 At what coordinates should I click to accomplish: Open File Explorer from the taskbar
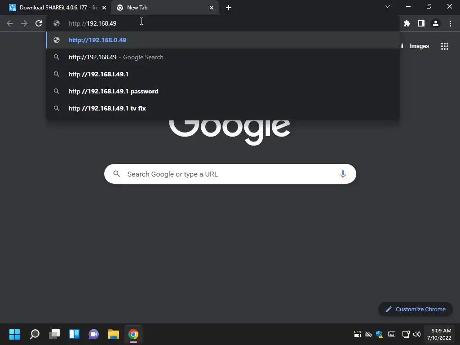[x=114, y=334]
